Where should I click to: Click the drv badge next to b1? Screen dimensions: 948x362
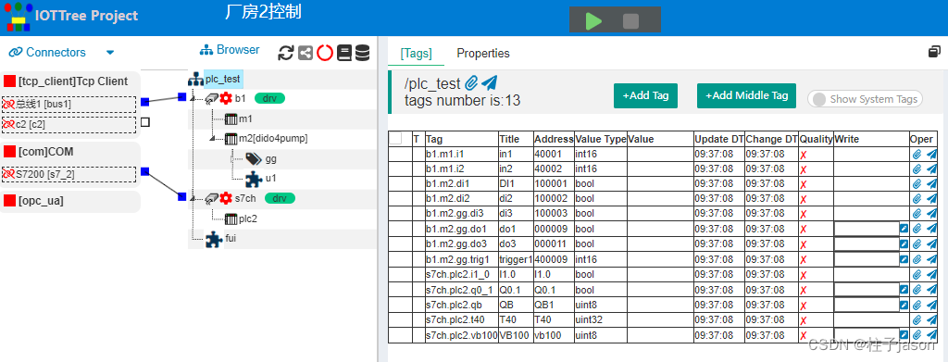pos(269,98)
